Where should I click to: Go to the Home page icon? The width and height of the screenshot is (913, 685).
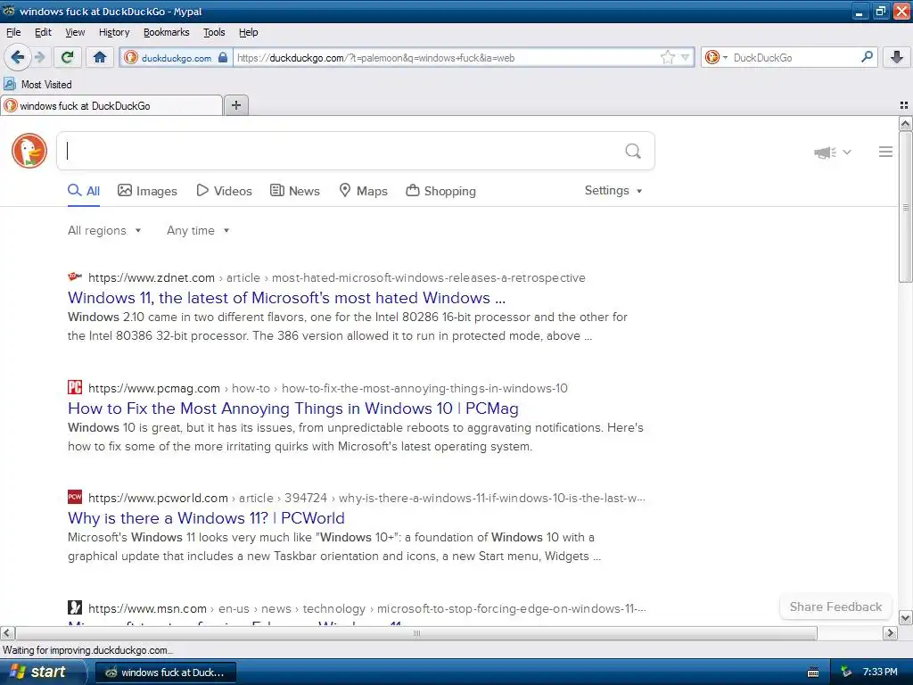tap(100, 57)
